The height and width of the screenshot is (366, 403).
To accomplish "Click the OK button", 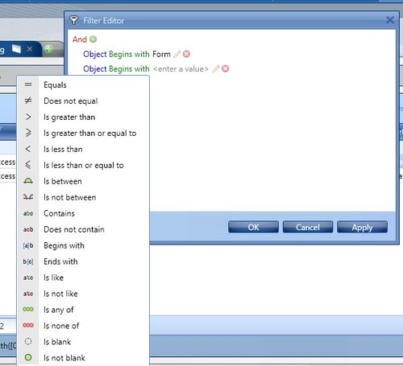I will coord(253,227).
